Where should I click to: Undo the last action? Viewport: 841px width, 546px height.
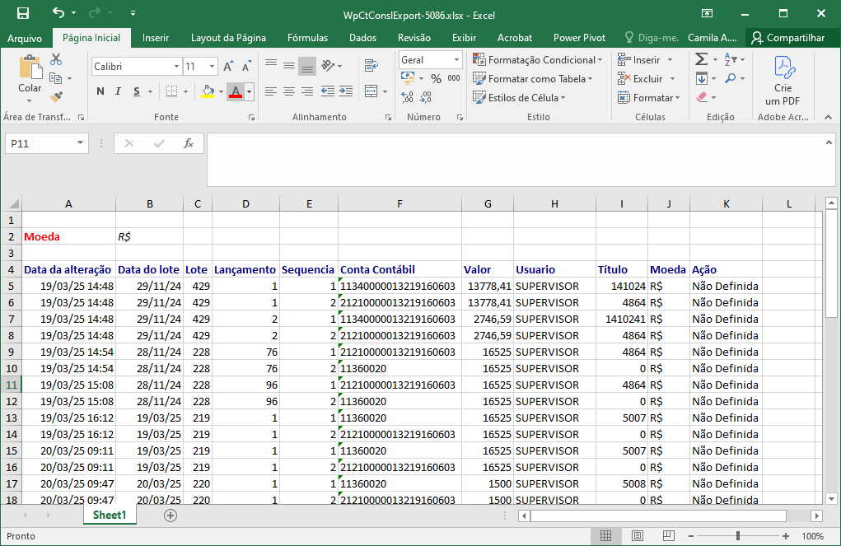pos(58,13)
